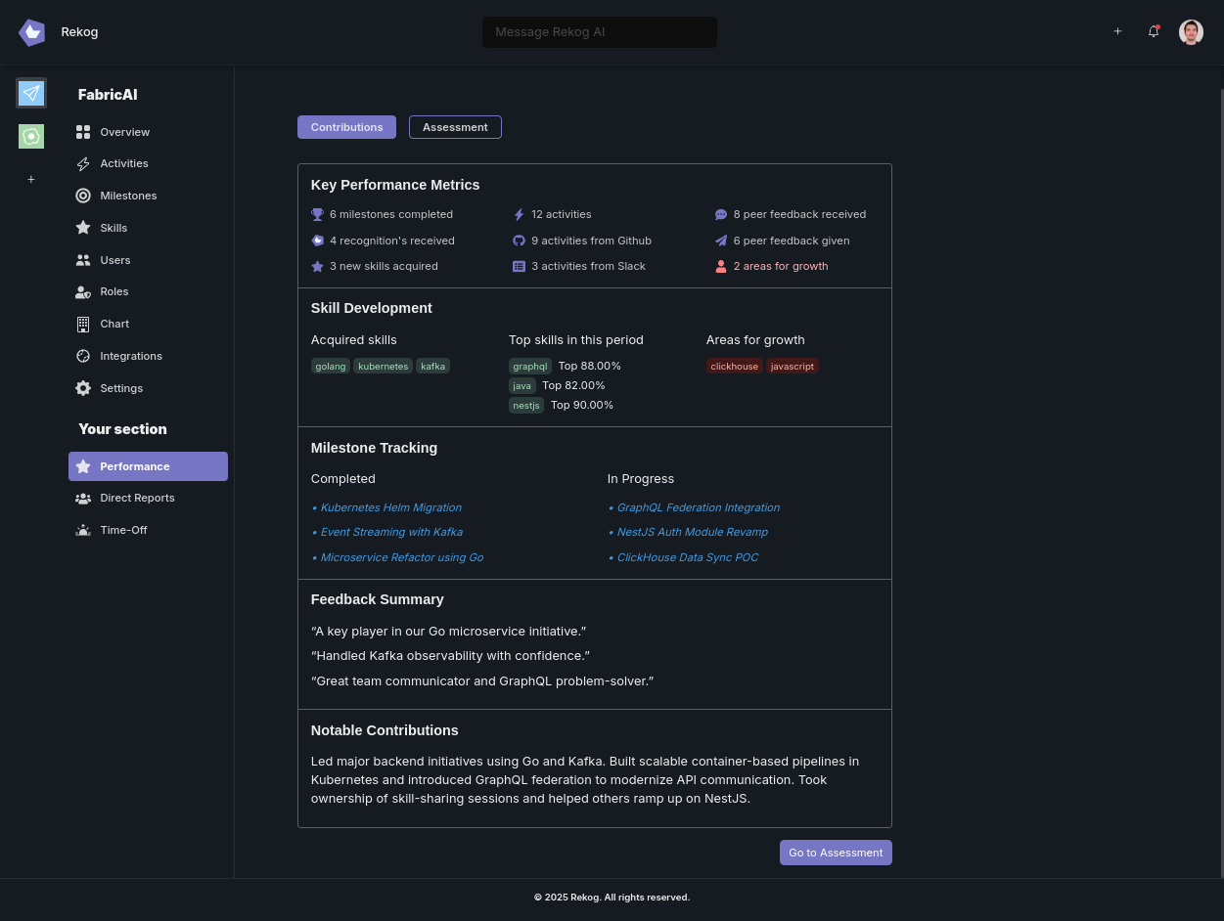The width and height of the screenshot is (1224, 921).
Task: Open the notifications bell
Action: [x=1154, y=31]
